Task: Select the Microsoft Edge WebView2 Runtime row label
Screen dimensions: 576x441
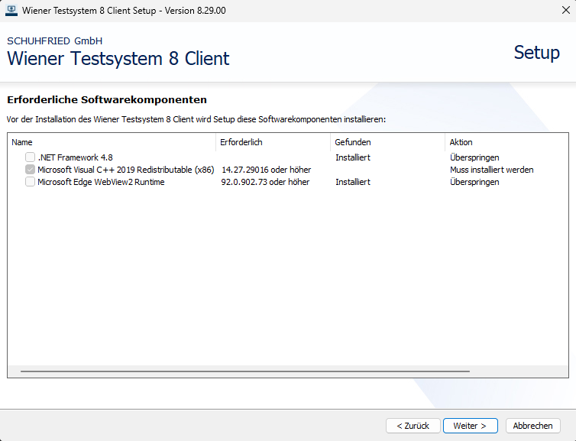Action: click(101, 182)
